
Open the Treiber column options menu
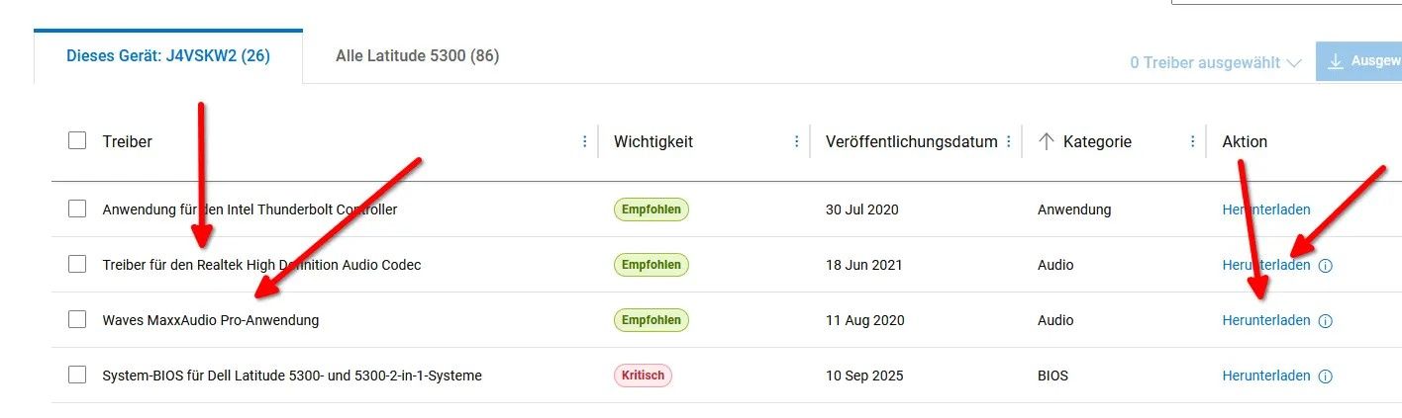[x=584, y=141]
